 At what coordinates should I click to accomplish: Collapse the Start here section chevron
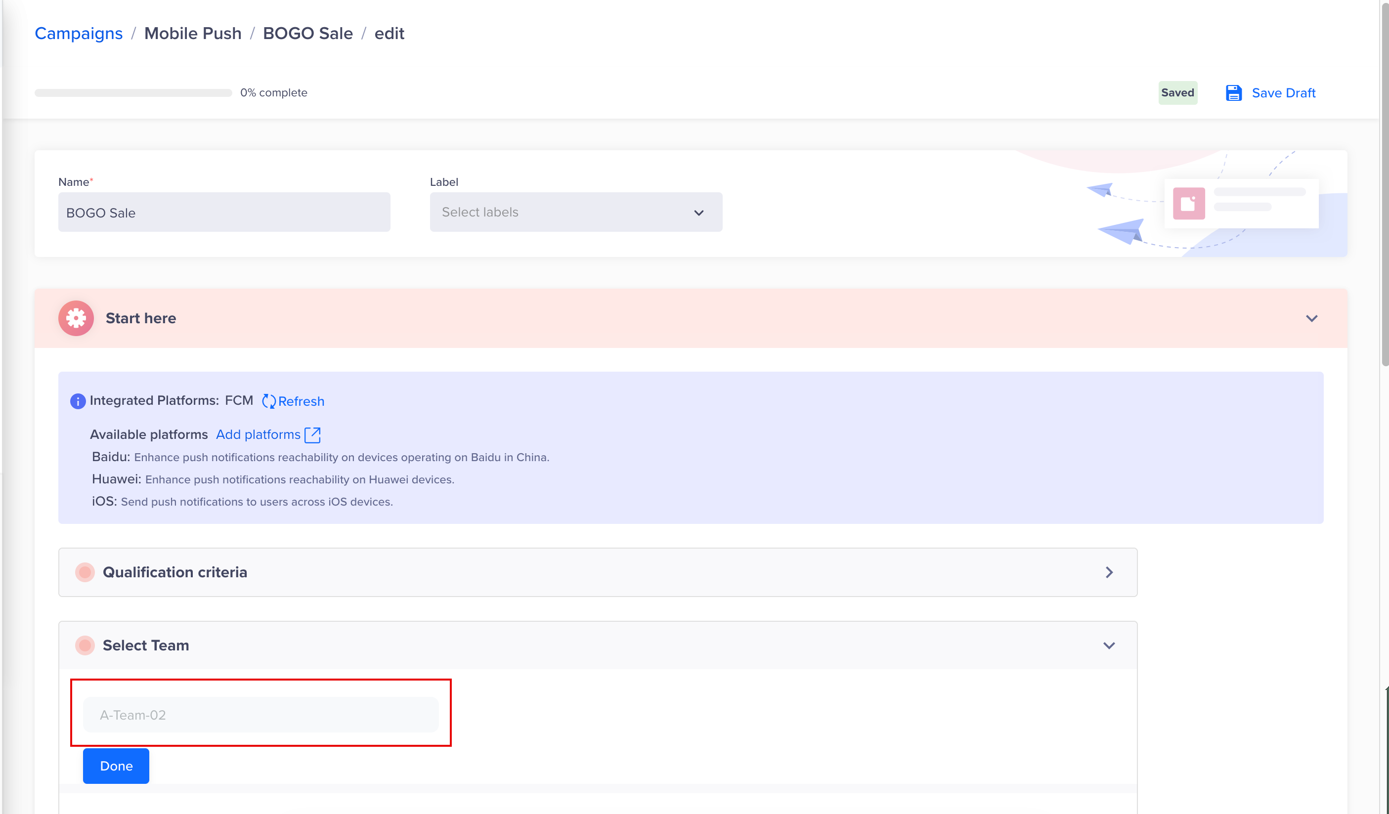point(1311,319)
